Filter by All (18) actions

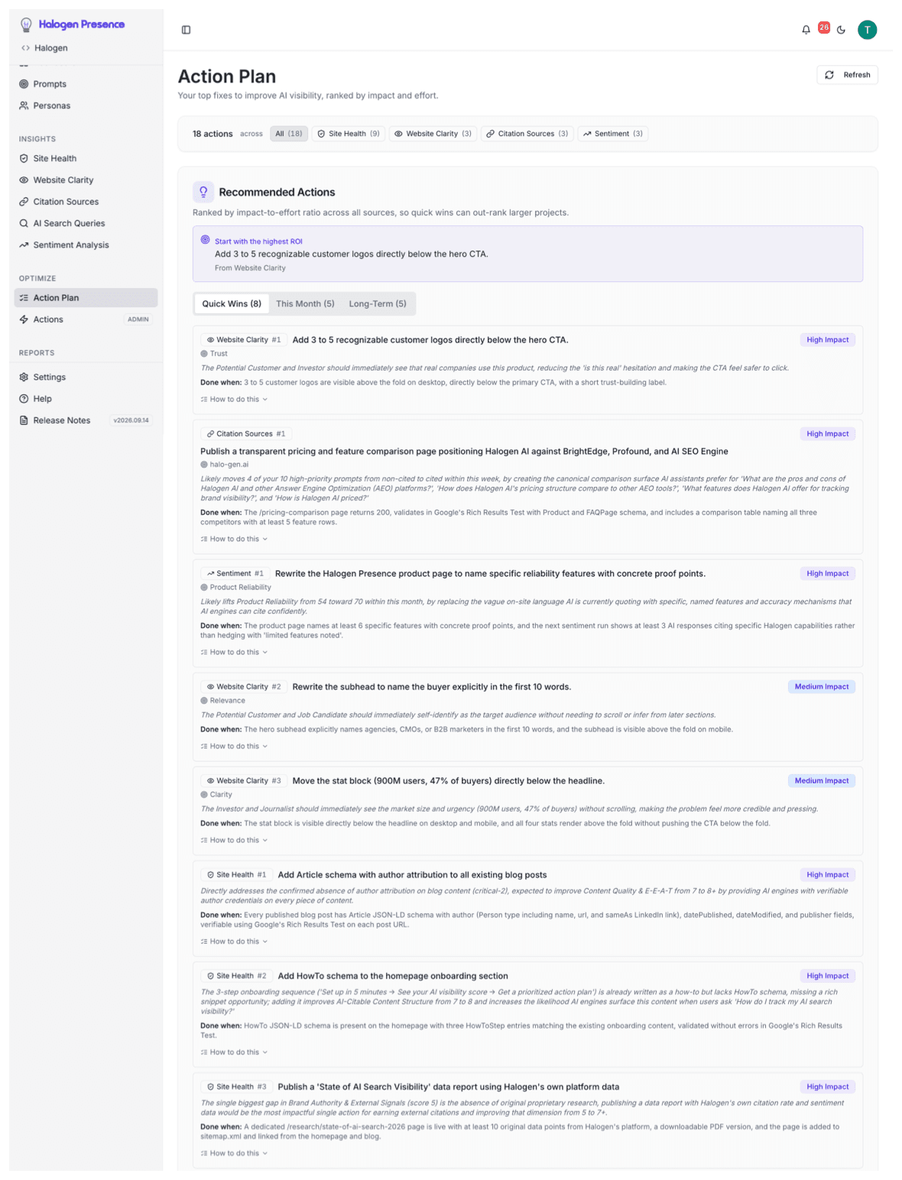289,134
